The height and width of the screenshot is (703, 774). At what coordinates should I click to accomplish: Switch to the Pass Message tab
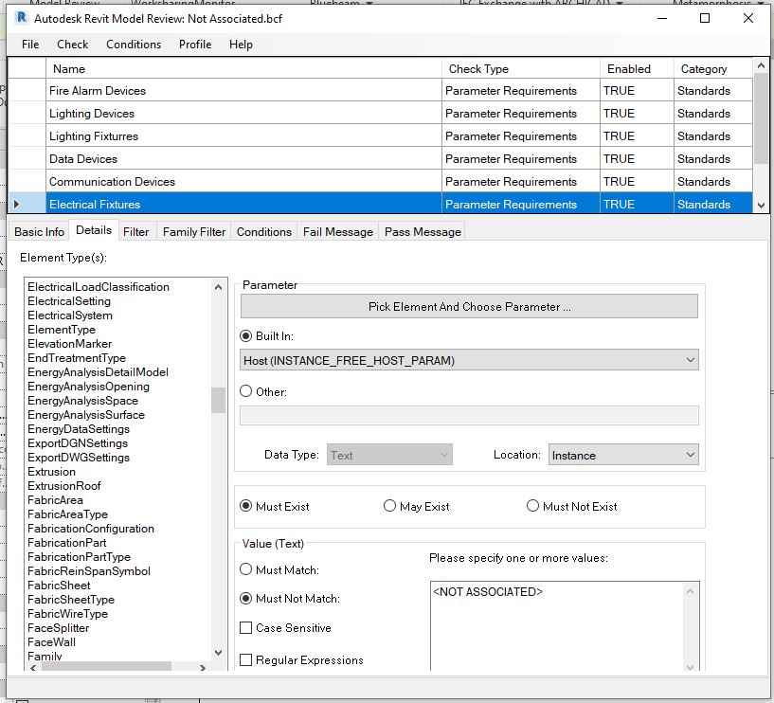pyautogui.click(x=423, y=231)
